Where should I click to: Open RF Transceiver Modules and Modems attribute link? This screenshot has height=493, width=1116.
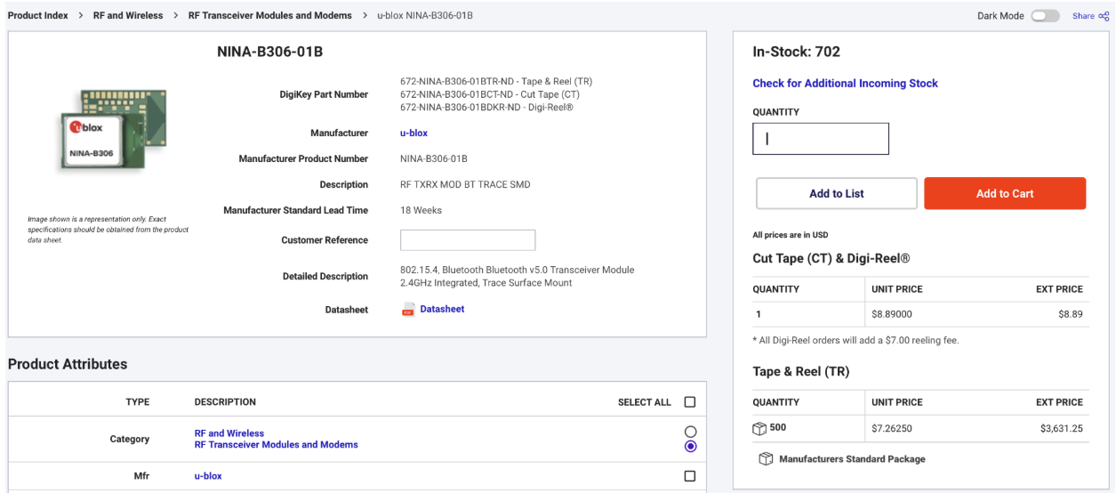[x=277, y=444]
